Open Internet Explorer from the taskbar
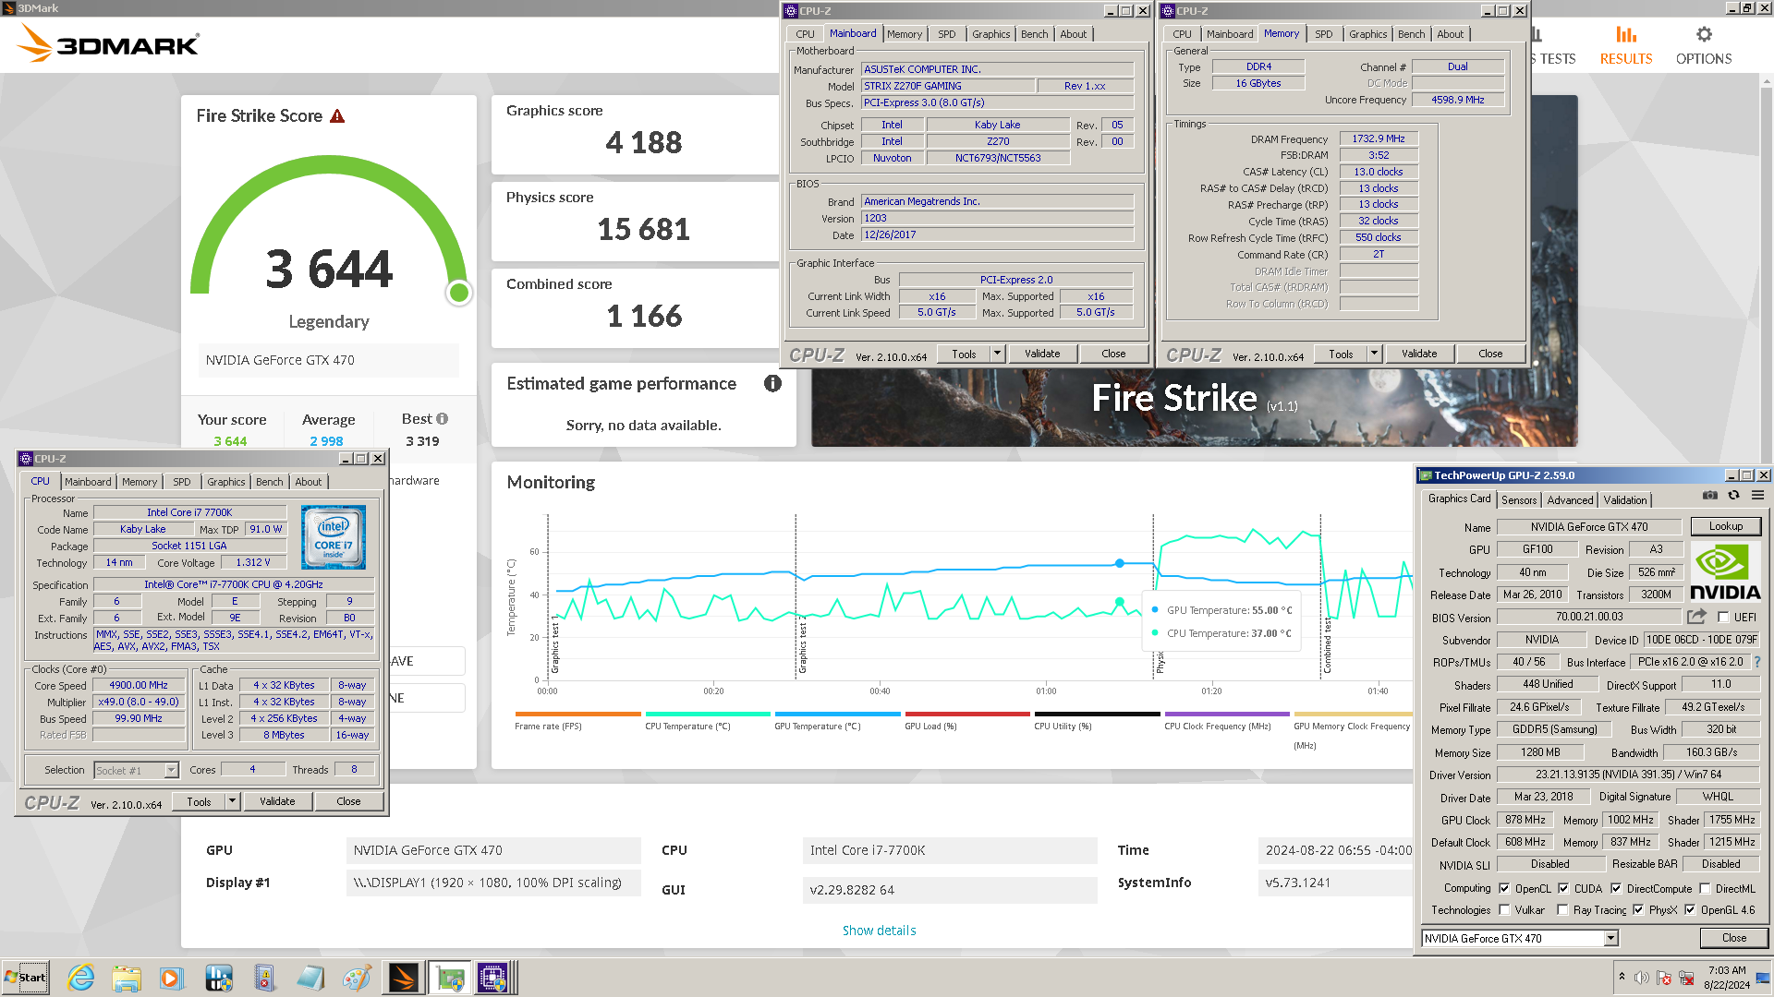1774x997 pixels. point(81,978)
